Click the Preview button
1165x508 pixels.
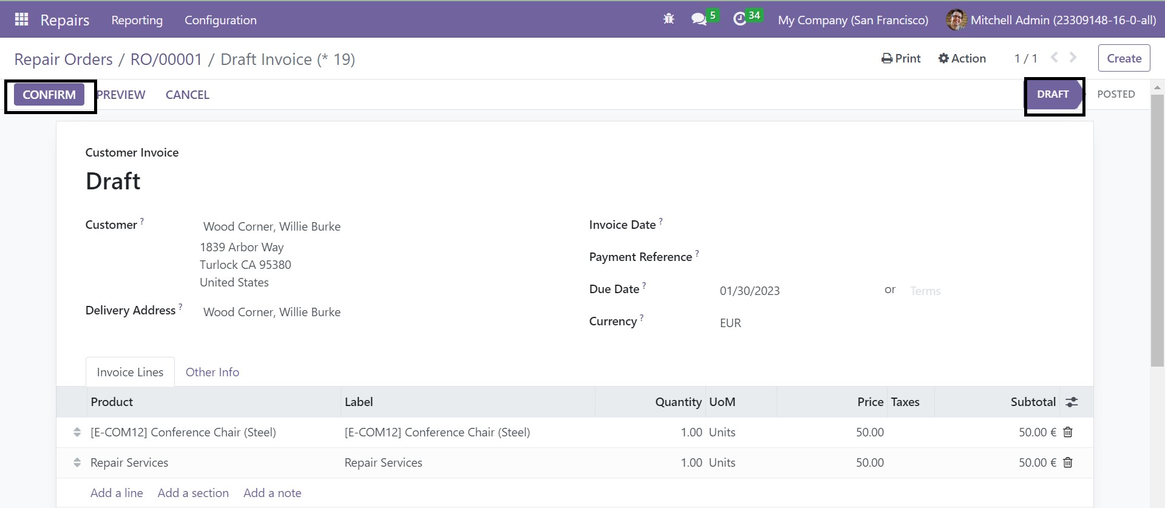121,95
